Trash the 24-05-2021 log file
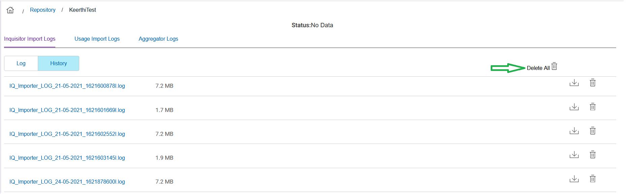 point(593,179)
